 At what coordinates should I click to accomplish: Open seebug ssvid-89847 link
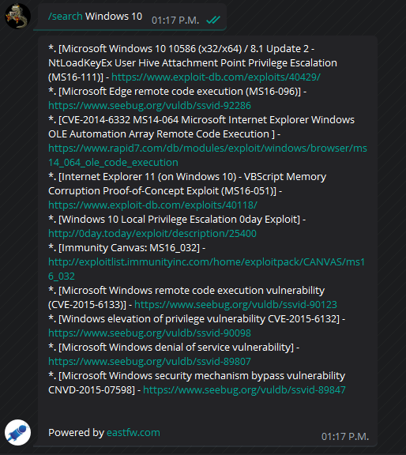click(244, 389)
